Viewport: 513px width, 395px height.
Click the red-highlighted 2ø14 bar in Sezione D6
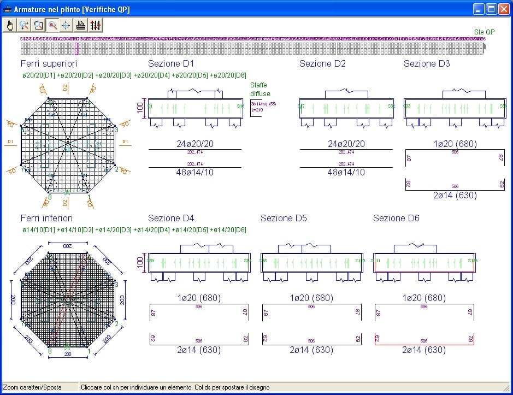424,344
